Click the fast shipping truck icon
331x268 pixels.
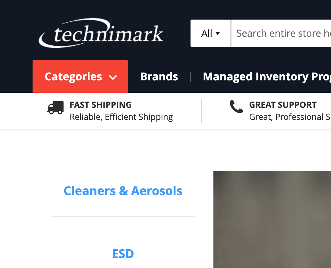55,108
